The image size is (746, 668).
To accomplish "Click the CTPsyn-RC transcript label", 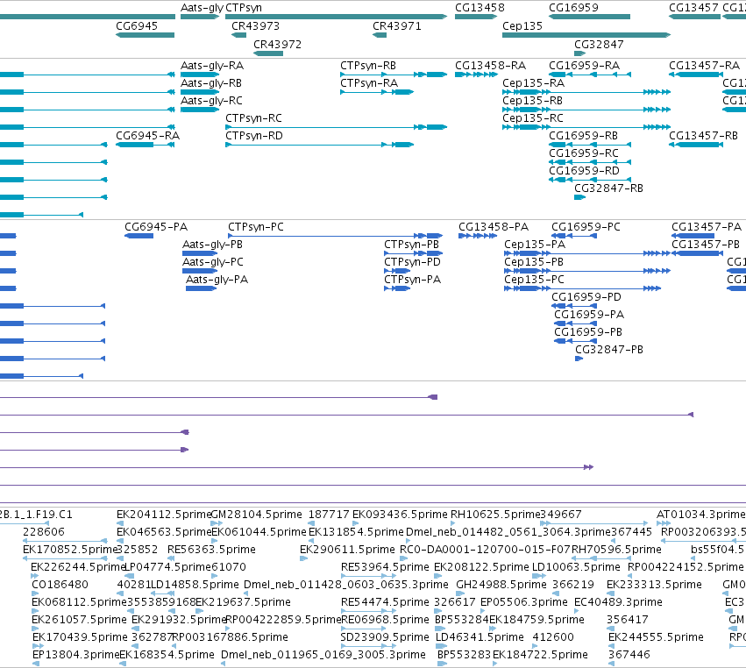I will (x=253, y=118).
